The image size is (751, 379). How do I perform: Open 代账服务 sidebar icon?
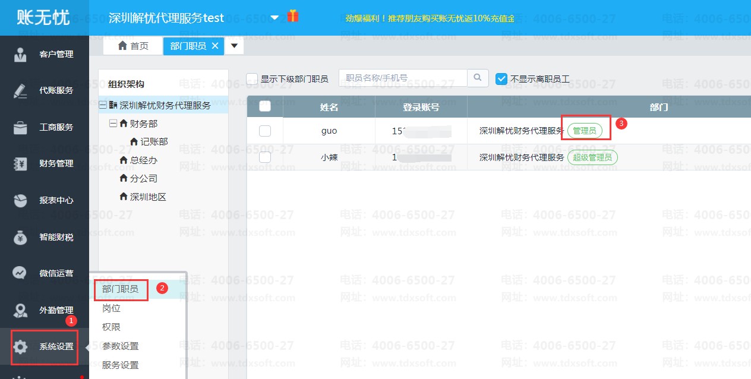click(x=20, y=91)
